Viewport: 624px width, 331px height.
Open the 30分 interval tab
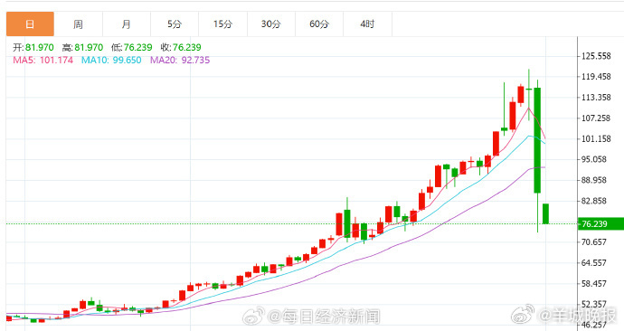271,24
